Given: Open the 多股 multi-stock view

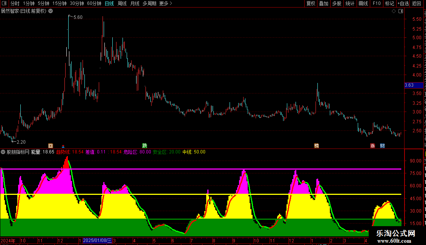Looking at the screenshot, I should 337,3.
